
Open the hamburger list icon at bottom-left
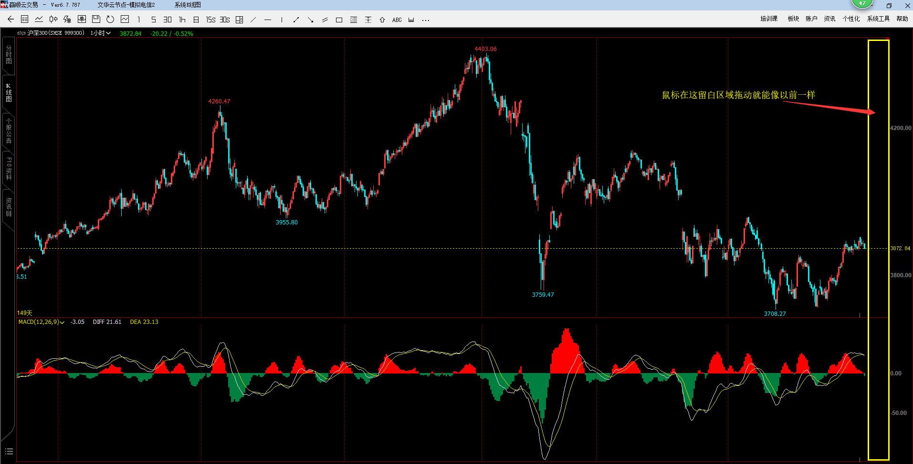tap(9, 451)
